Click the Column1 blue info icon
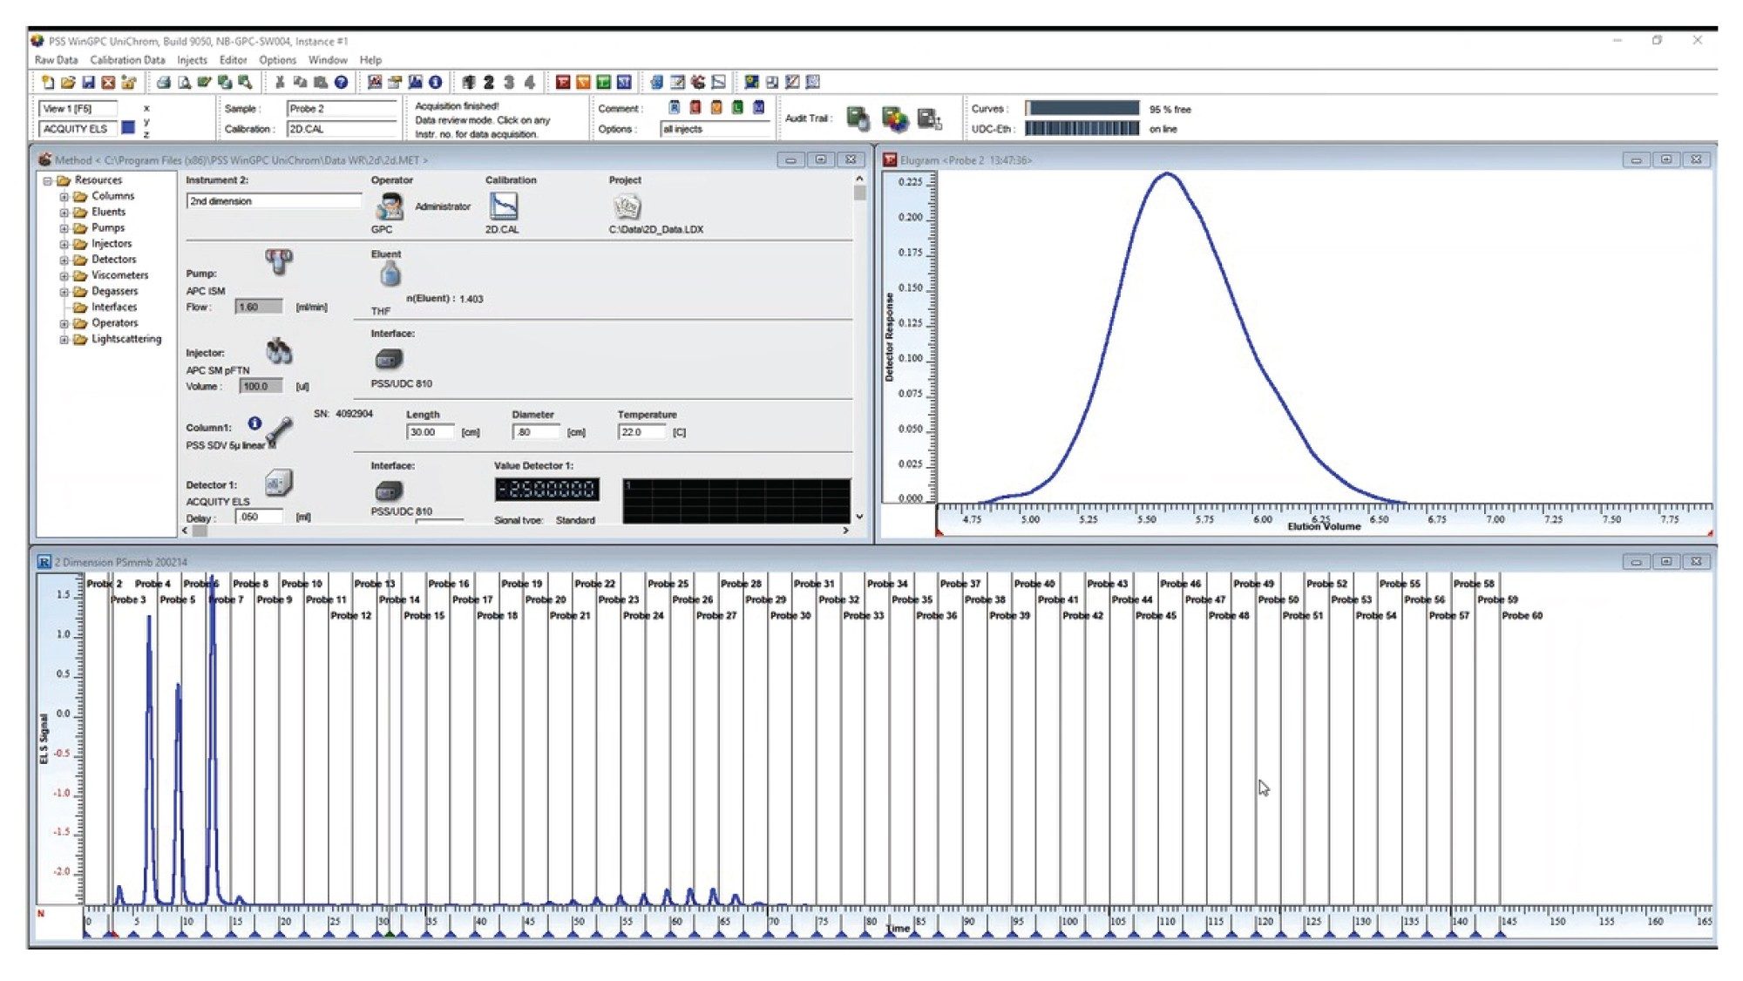 (254, 423)
